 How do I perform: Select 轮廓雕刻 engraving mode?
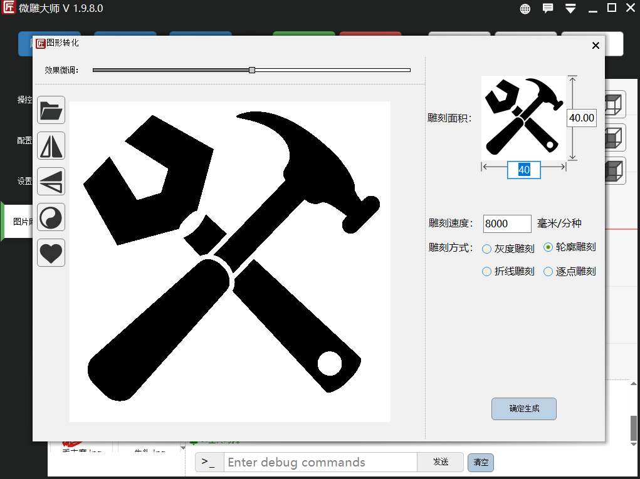570,247
